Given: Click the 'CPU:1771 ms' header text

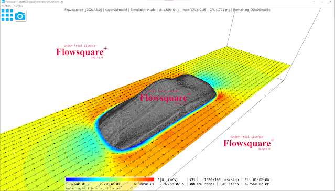Looking at the screenshot, I should pos(220,10).
